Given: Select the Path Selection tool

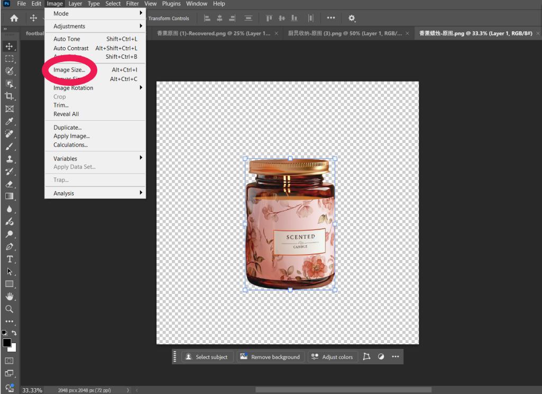Looking at the screenshot, I should point(10,272).
